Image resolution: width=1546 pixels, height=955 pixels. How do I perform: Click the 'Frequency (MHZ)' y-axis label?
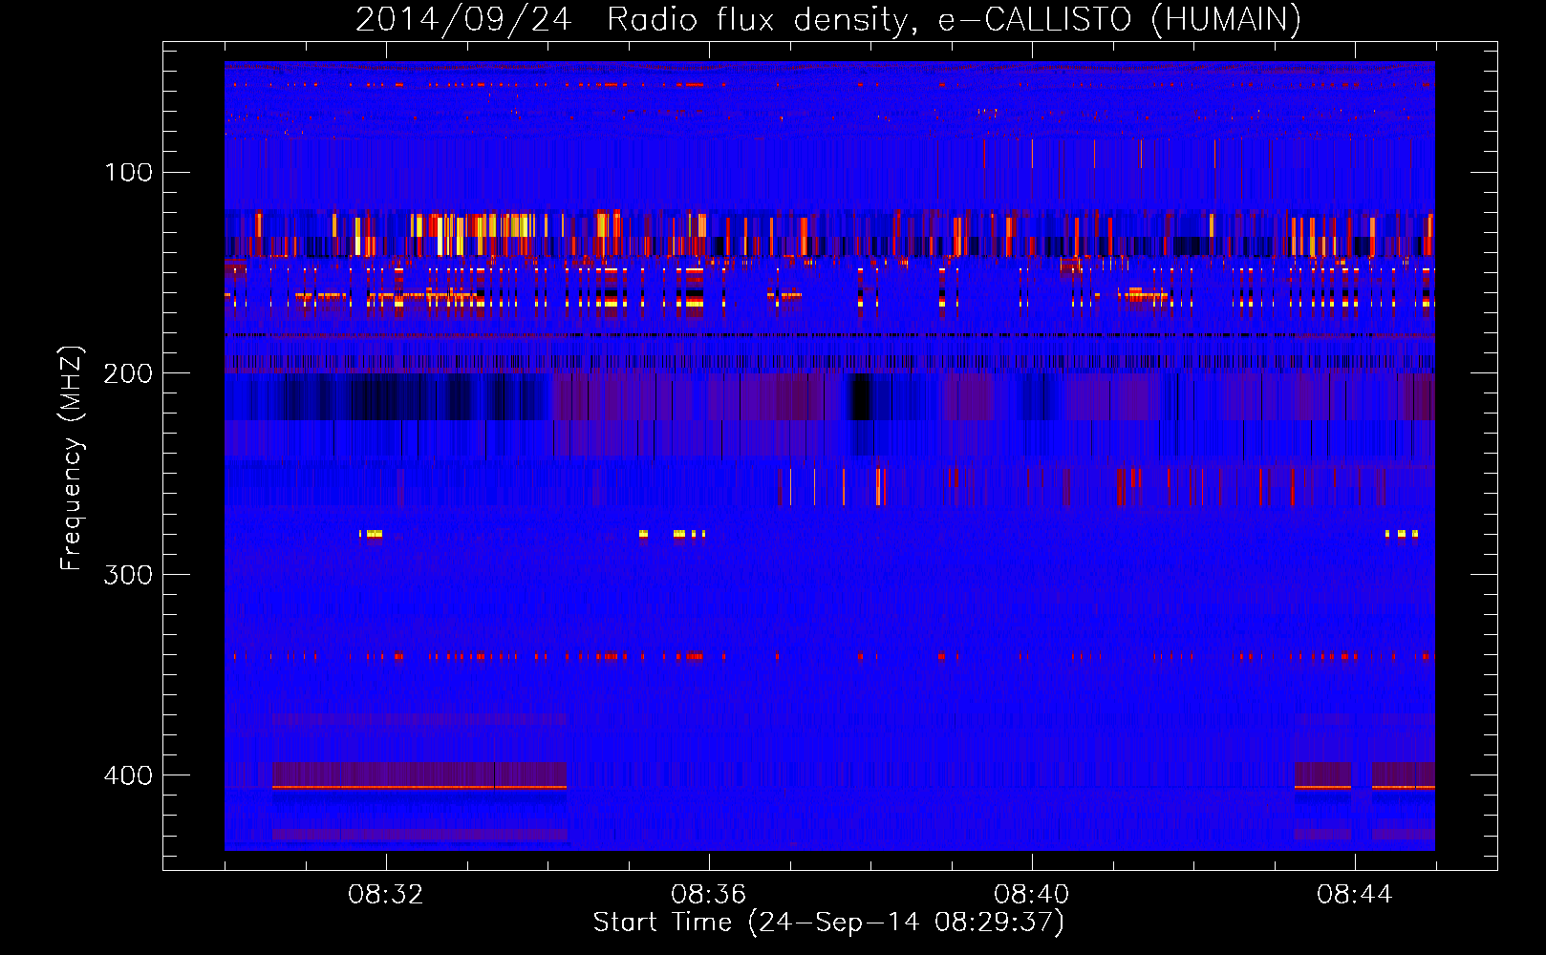pos(72,458)
